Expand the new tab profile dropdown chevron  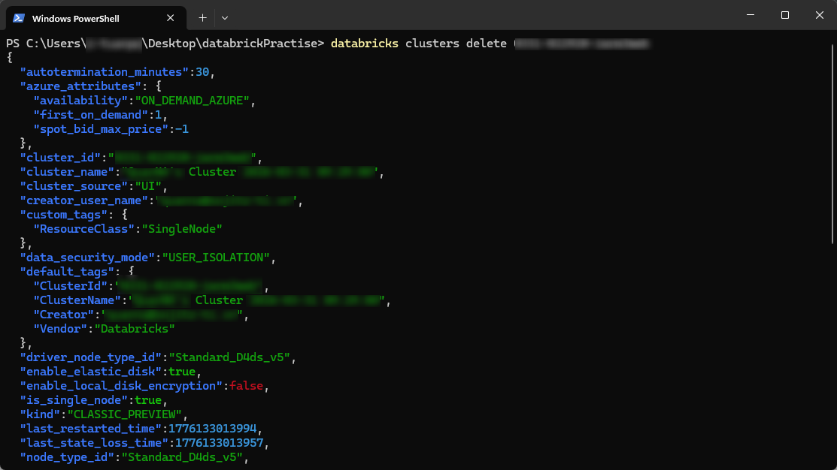225,17
